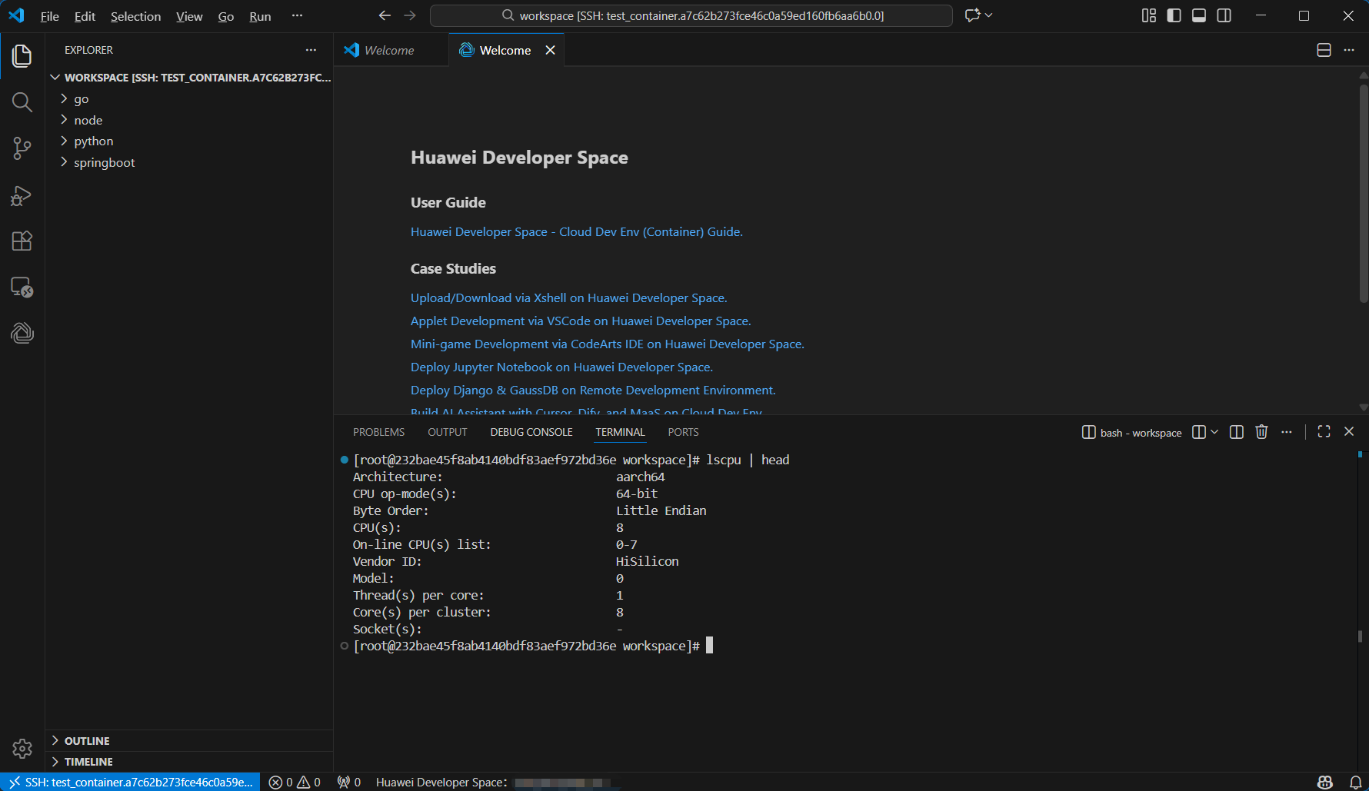Open the Huawei Developer Space sidebar icon
Image resolution: width=1369 pixels, height=791 pixels.
coord(22,333)
